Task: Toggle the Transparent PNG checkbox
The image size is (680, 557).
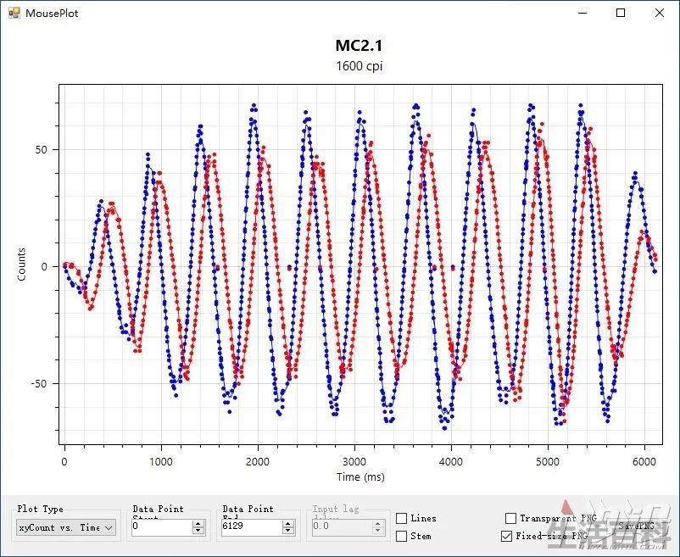Action: click(511, 518)
